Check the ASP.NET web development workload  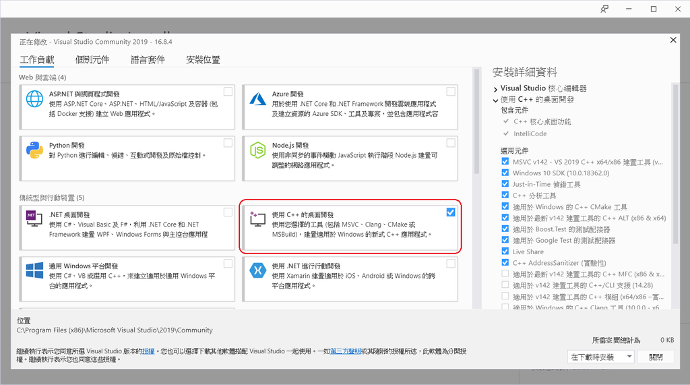click(x=228, y=91)
